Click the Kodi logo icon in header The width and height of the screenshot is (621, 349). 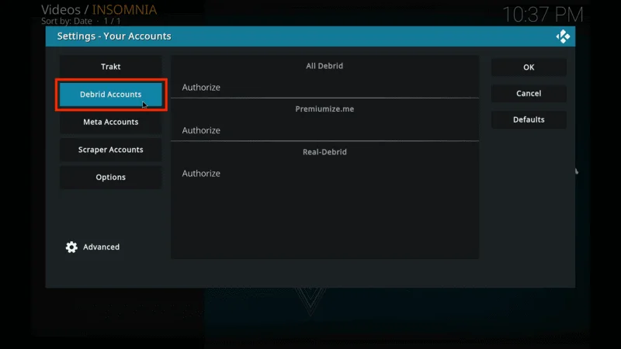pyautogui.click(x=563, y=36)
